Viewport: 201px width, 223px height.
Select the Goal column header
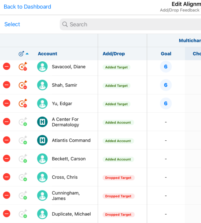click(166, 54)
